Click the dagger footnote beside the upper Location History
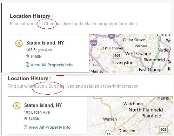The image size is (174, 136). pyautogui.click(x=53, y=15)
